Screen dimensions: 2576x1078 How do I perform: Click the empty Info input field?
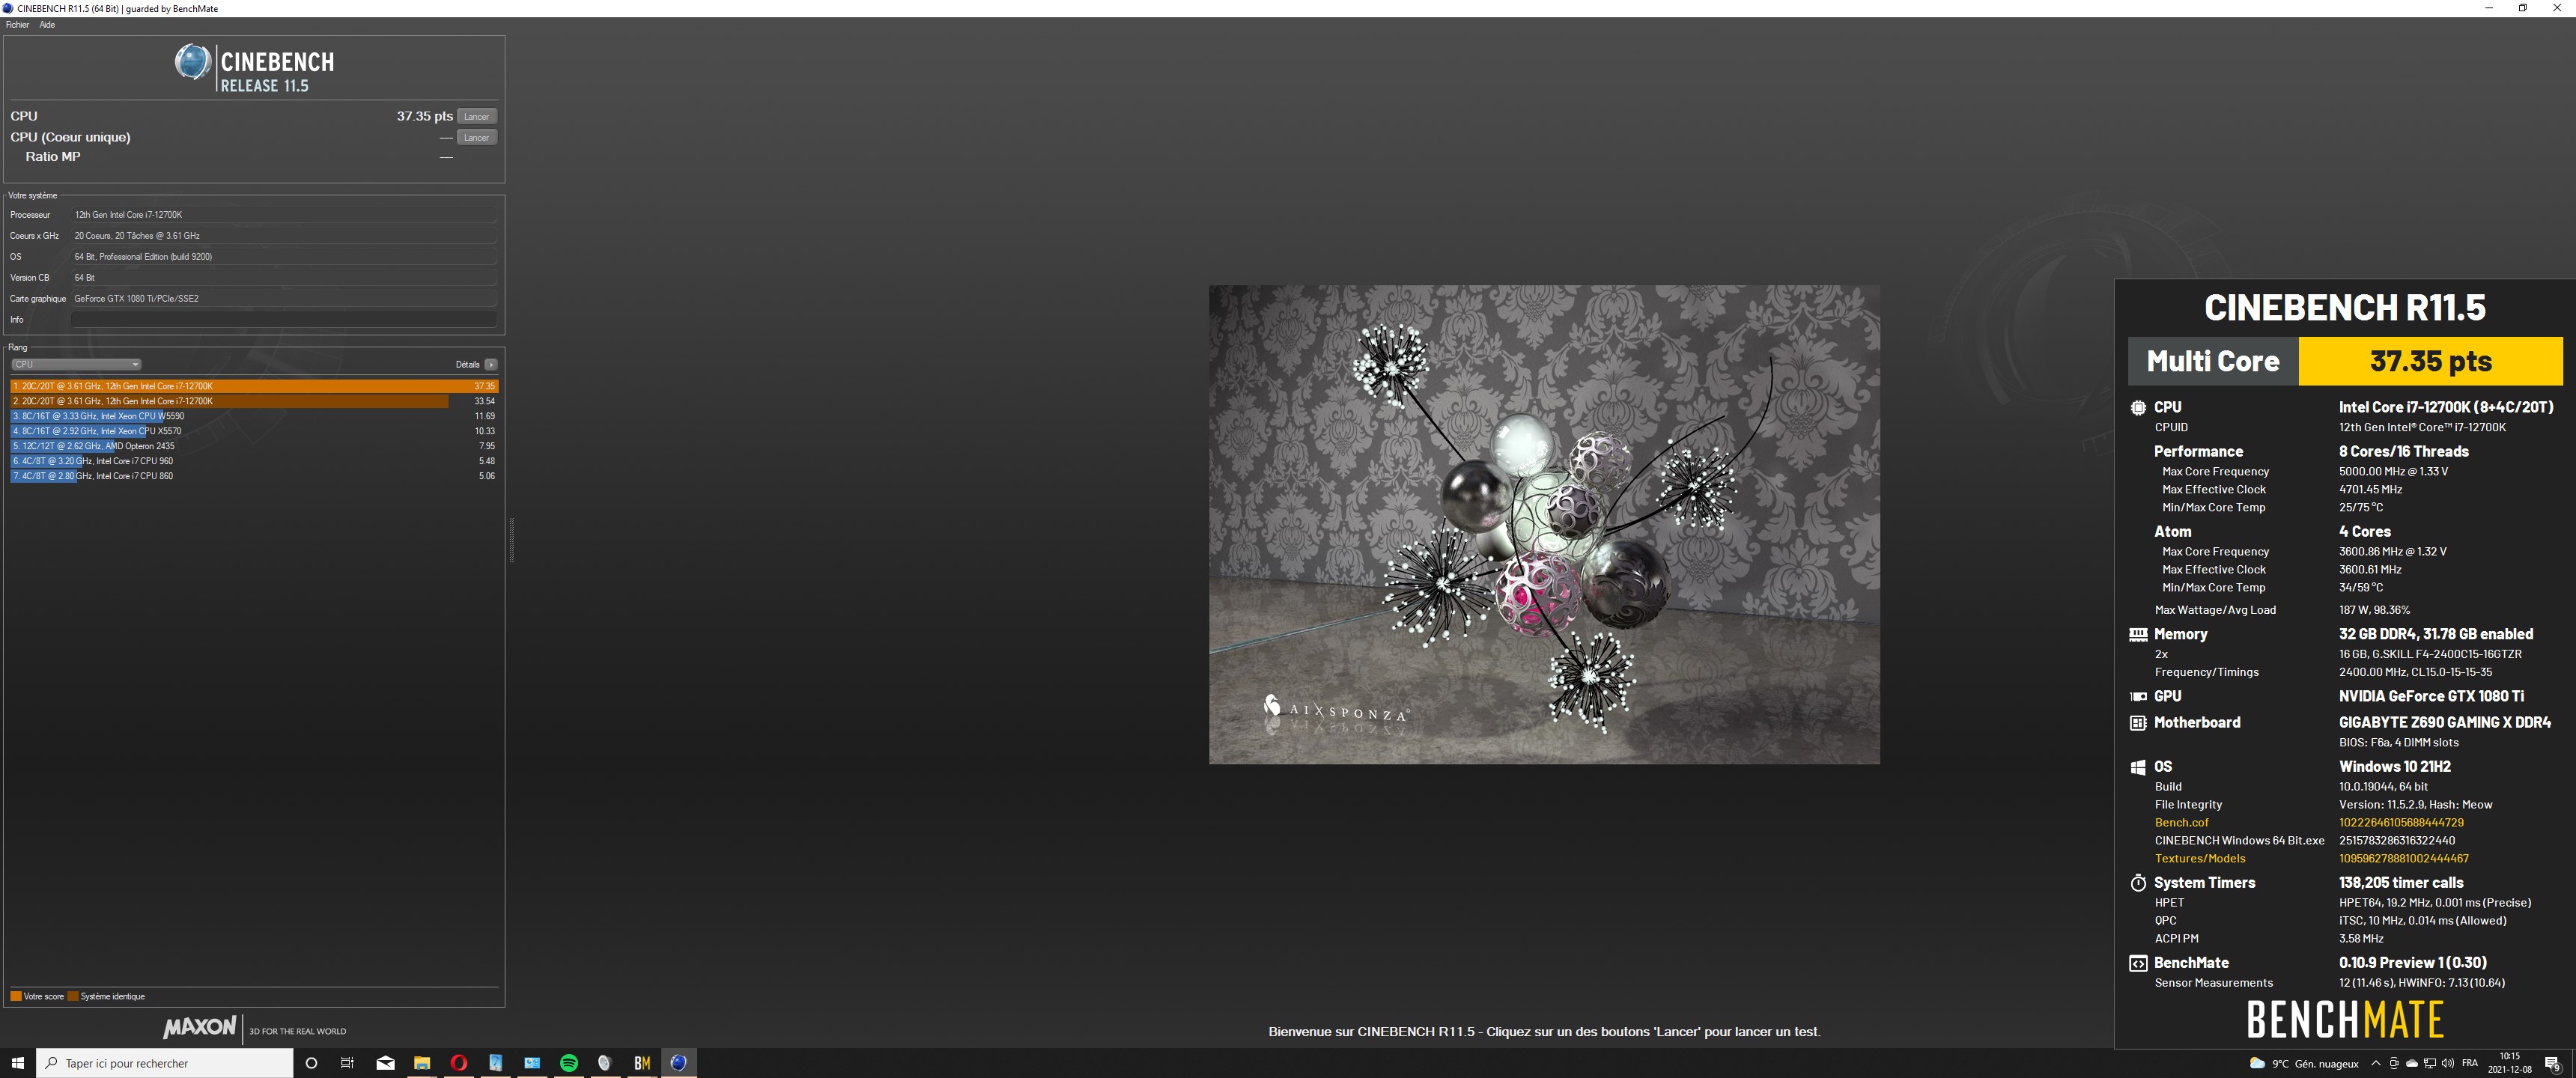click(x=284, y=319)
